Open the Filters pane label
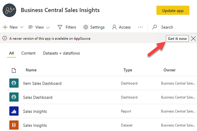The width and height of the screenshot is (197, 131). [71, 27]
